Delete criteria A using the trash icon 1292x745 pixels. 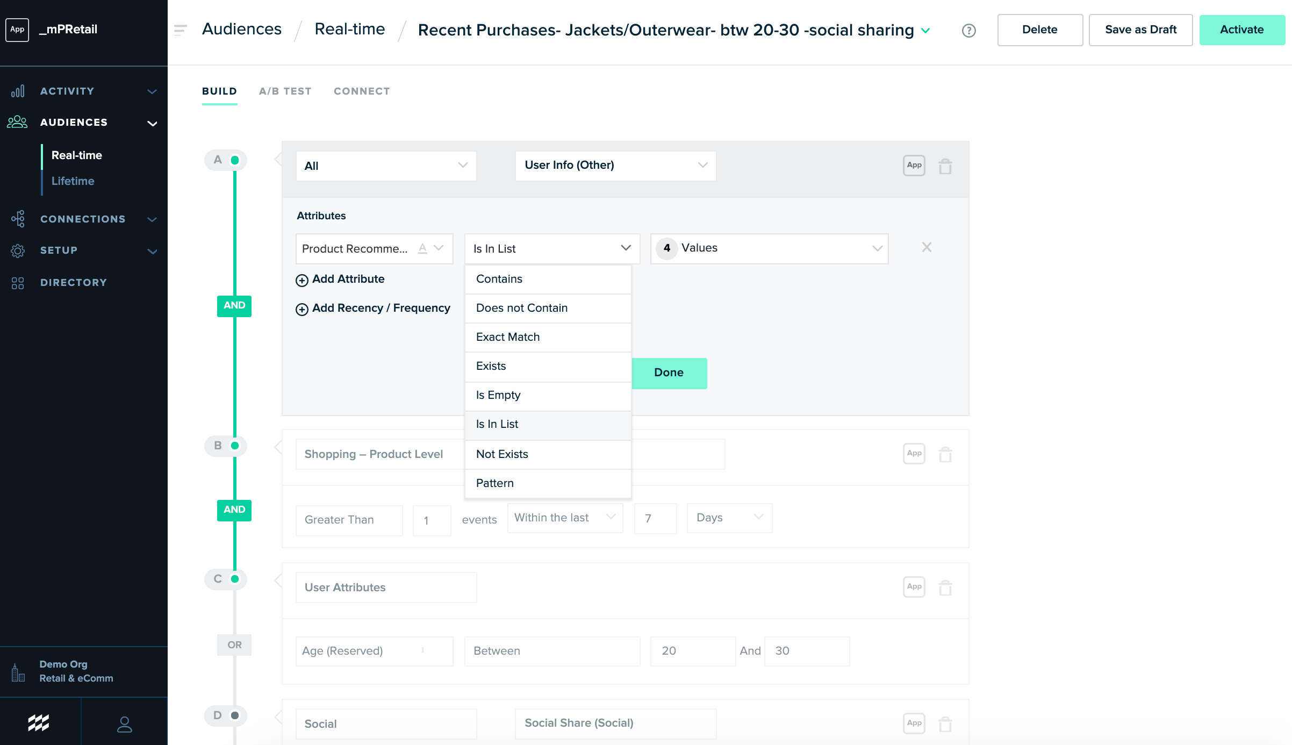tap(945, 166)
